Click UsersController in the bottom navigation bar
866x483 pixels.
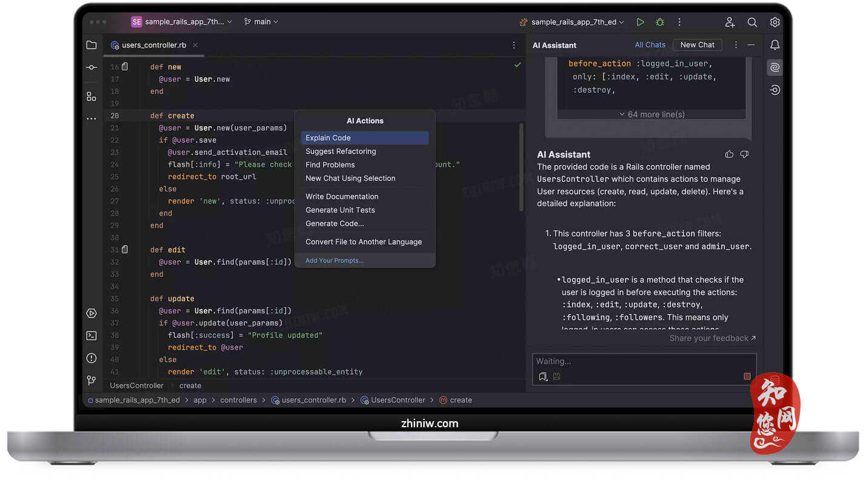coord(393,400)
